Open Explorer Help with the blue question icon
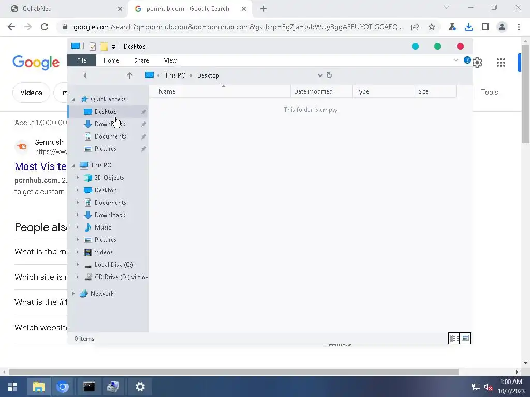 pyautogui.click(x=467, y=60)
